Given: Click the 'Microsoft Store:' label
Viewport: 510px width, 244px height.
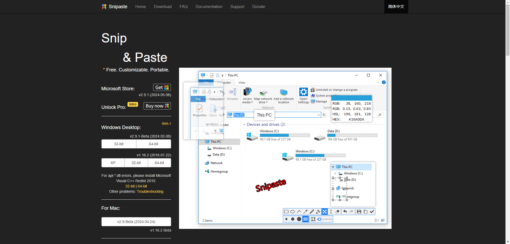Looking at the screenshot, I should [x=118, y=89].
